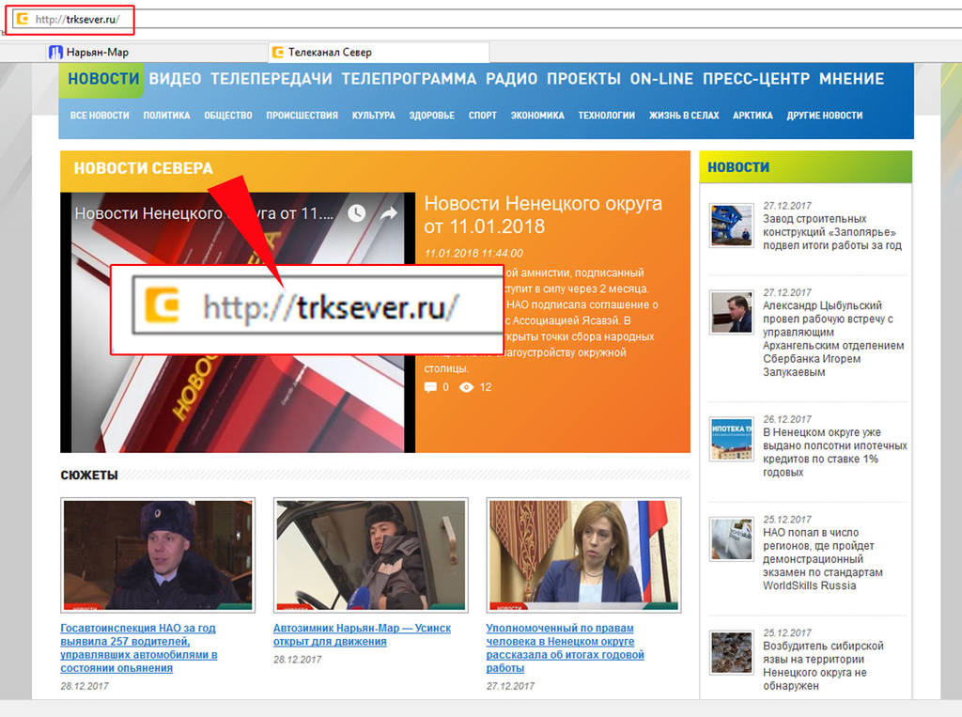Screen dimensions: 962x717
Task: Click the anthrax news sidebar thumbnail
Action: click(x=731, y=652)
